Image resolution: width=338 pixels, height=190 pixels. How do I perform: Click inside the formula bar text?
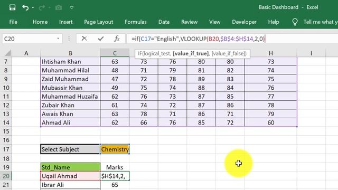[x=198, y=39]
